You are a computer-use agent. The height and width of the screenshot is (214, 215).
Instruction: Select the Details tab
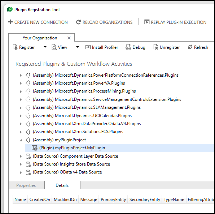[x=62, y=185]
